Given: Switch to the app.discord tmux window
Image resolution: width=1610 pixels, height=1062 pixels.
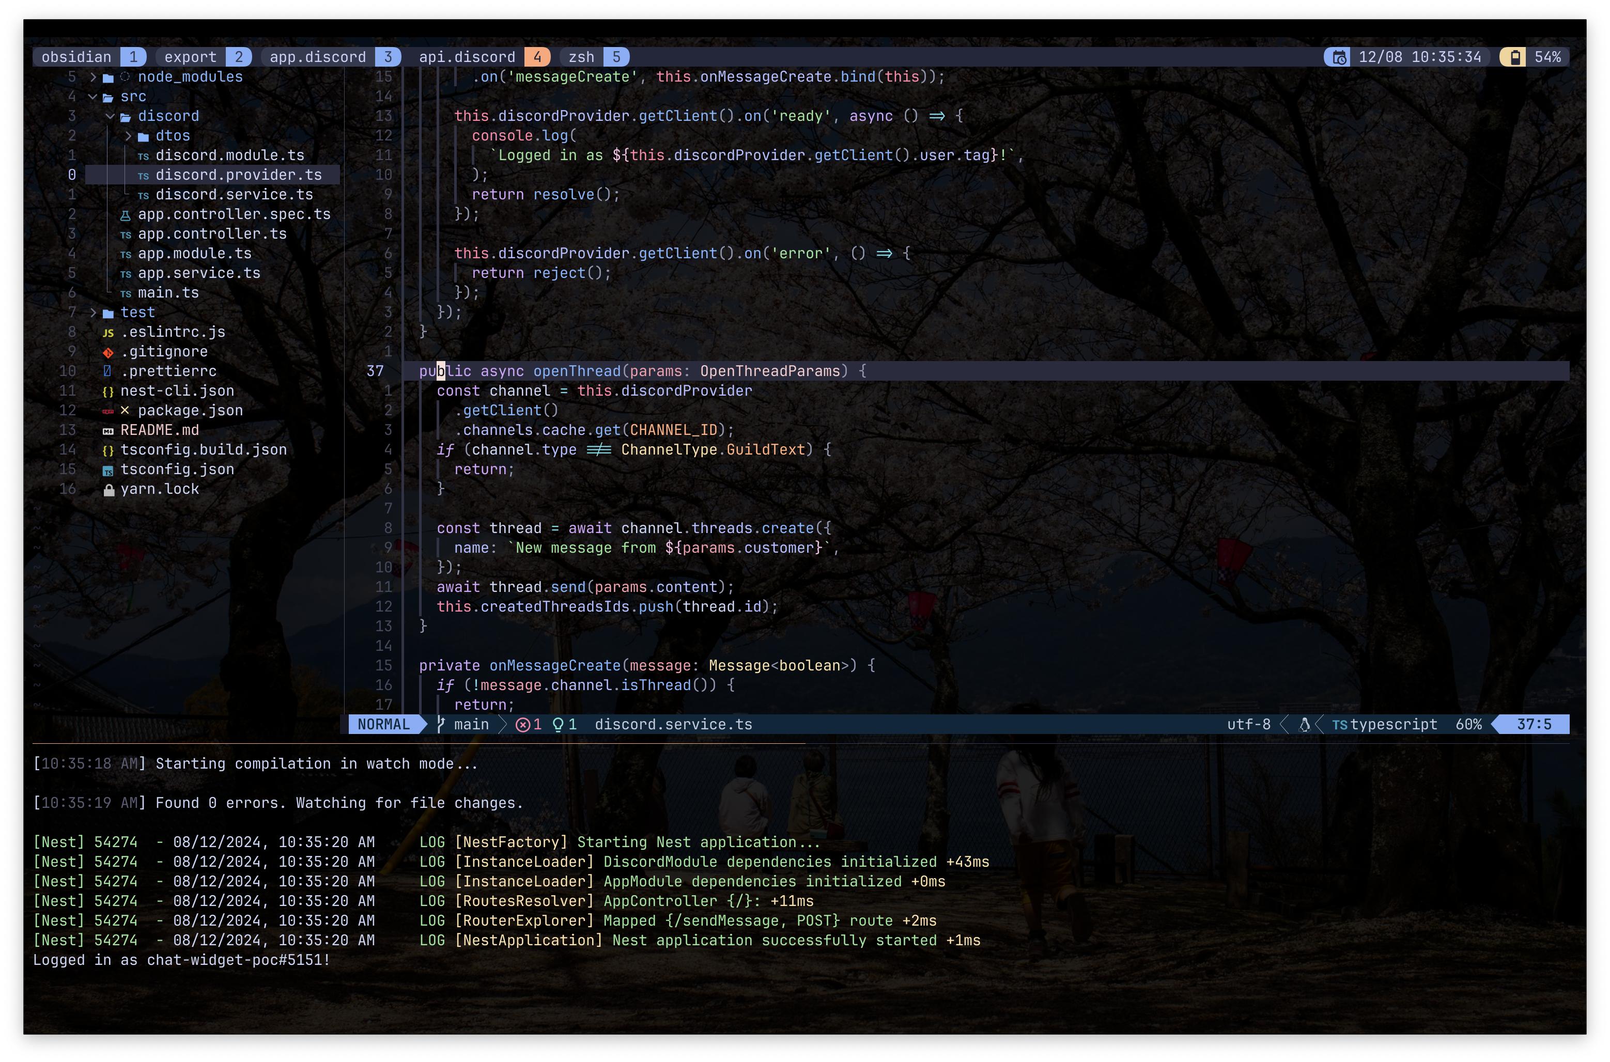Looking at the screenshot, I should click(317, 57).
